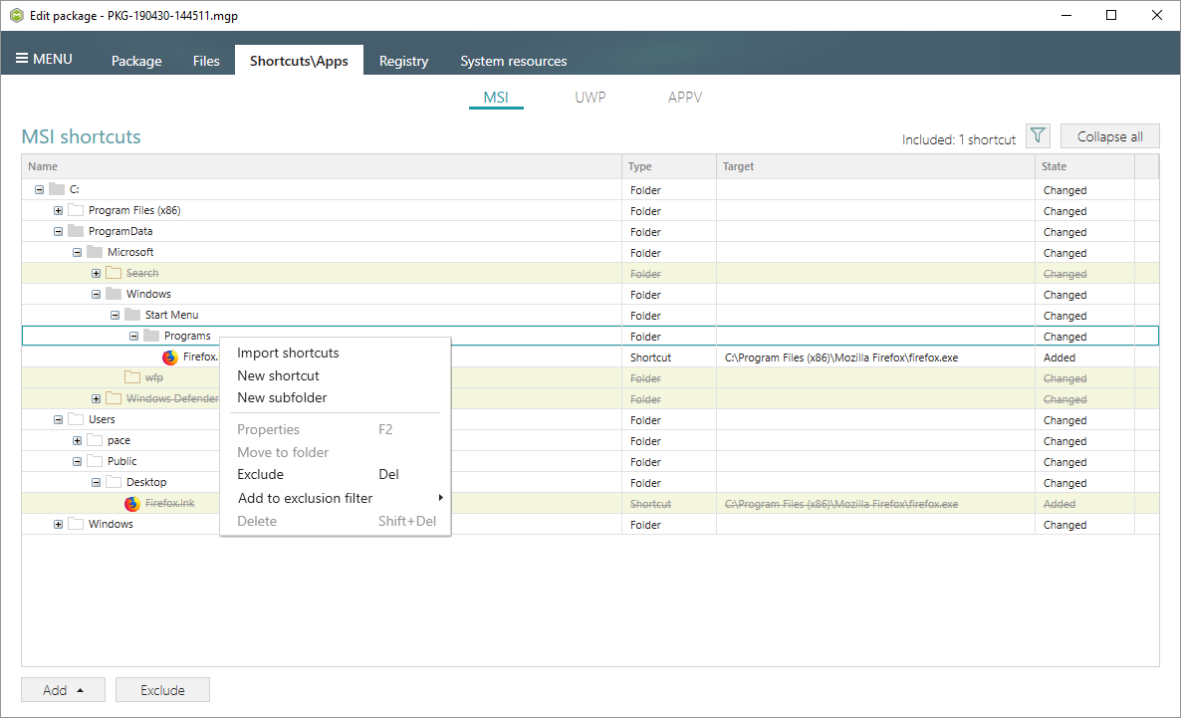Viewport: 1181px width, 718px height.
Task: Expand the excluded Search folder node
Action: pyautogui.click(x=96, y=274)
